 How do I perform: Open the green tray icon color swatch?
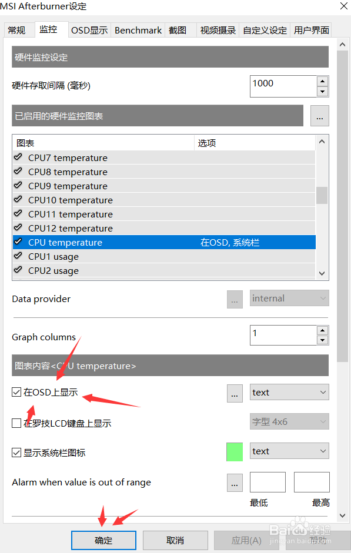(x=235, y=452)
